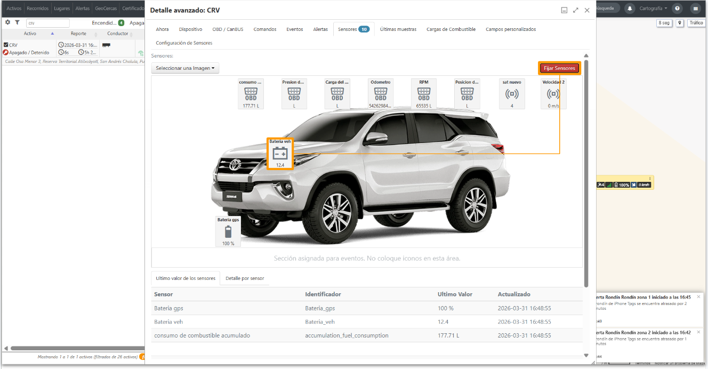Screen dimensions: 708x369
Task: Open the Seleccionar una Imagen dropdown
Action: click(185, 68)
